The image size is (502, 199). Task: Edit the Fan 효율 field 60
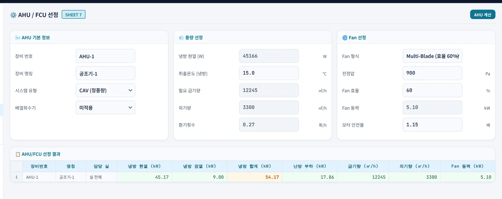(432, 90)
